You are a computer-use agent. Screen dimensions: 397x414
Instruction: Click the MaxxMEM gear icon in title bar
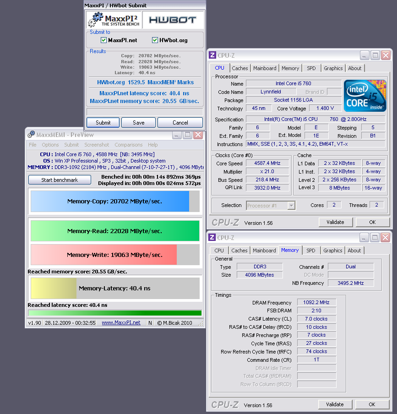(x=31, y=134)
